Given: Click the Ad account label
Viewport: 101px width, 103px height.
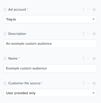Looking at the screenshot, I should tap(17, 10).
